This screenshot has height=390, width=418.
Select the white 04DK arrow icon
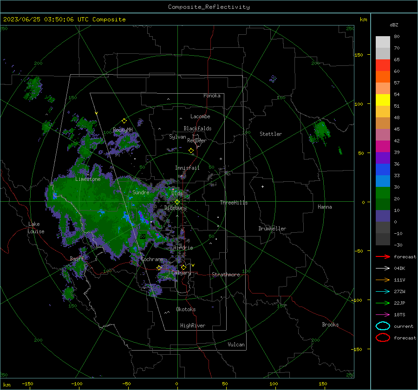tap(383, 268)
